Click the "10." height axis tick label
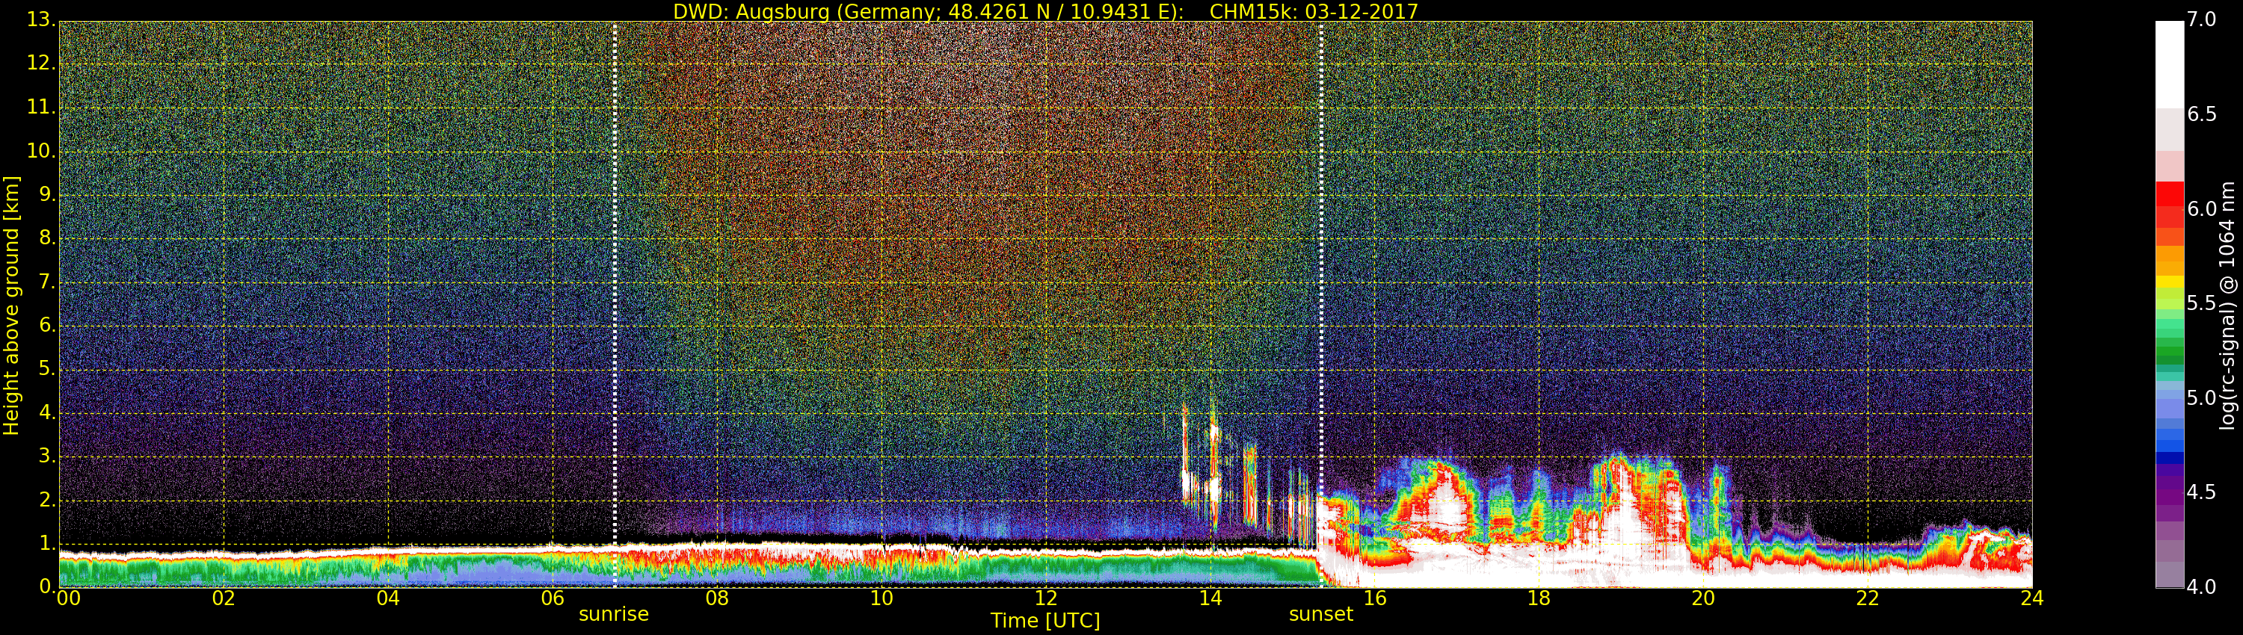Image resolution: width=2243 pixels, height=635 pixels. click(x=41, y=150)
